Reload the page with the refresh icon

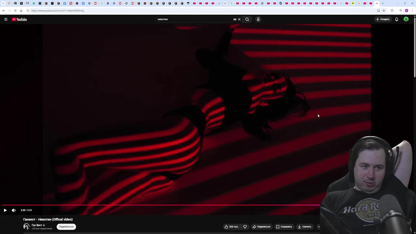coord(15,11)
